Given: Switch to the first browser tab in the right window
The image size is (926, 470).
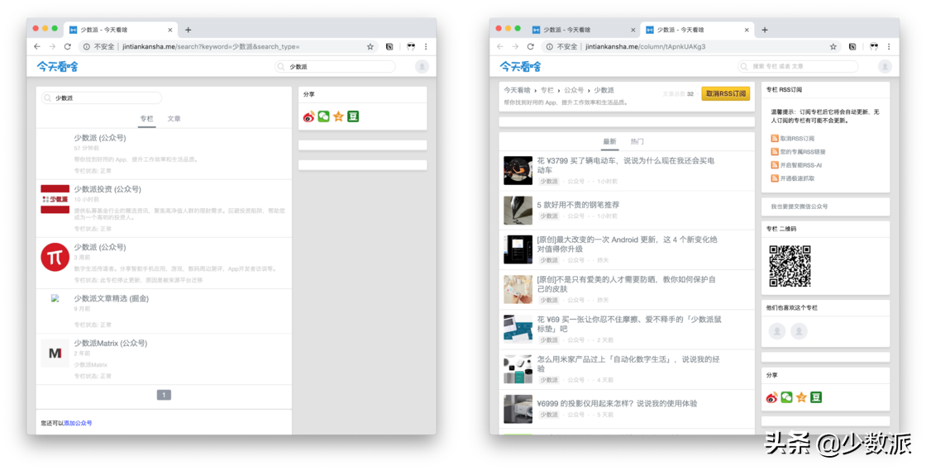Looking at the screenshot, I should coord(584,30).
